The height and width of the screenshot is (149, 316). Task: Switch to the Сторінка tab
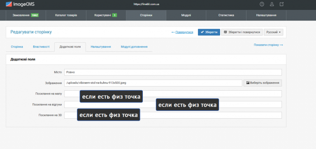pyautogui.click(x=17, y=47)
